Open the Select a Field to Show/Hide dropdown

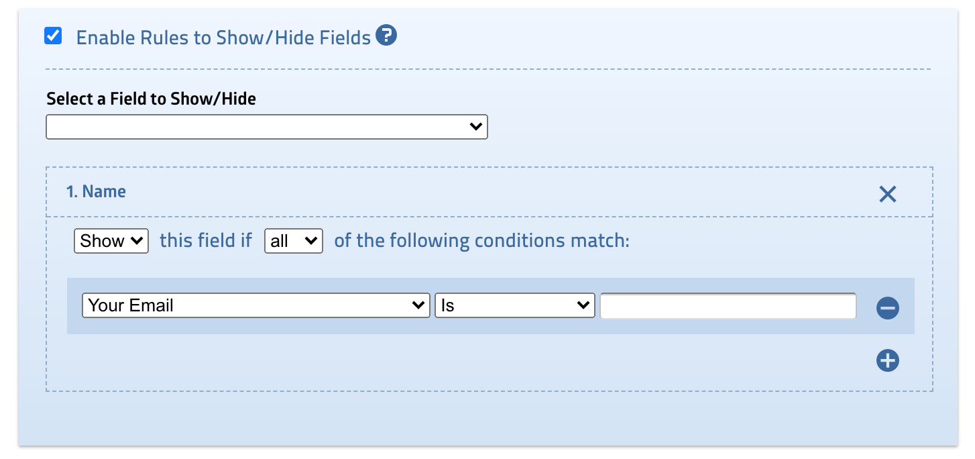click(266, 127)
